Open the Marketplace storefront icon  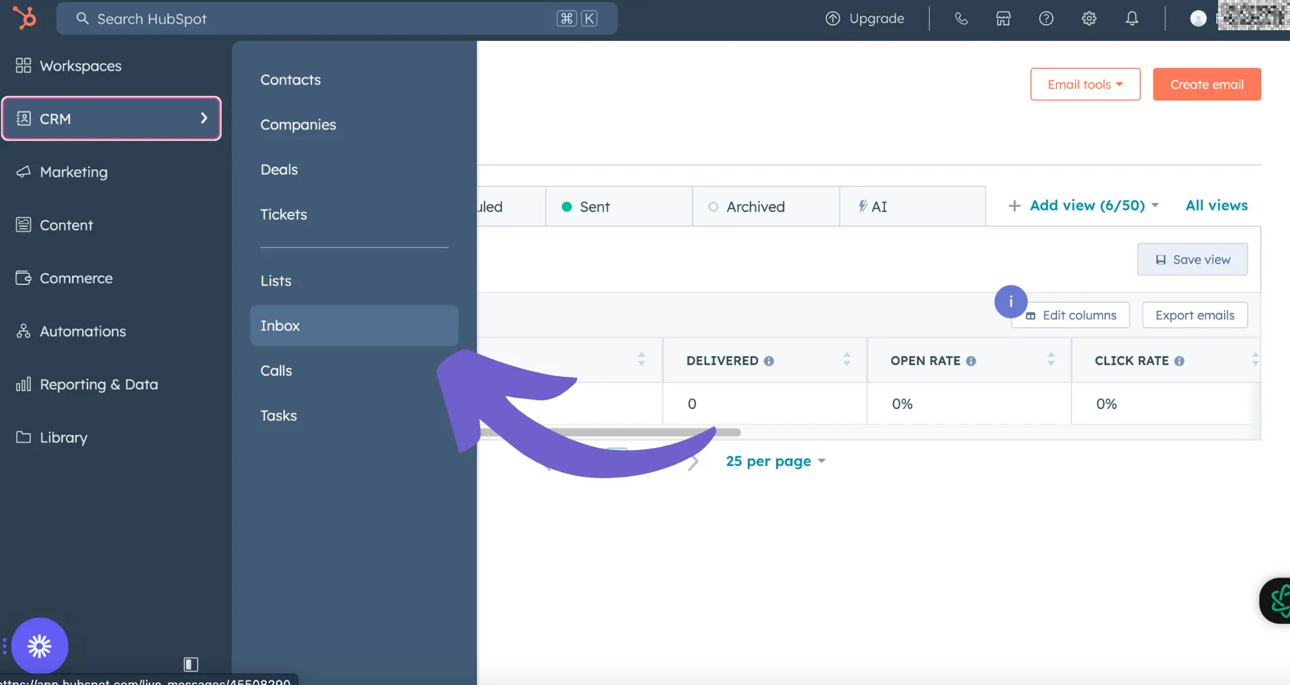click(x=1003, y=19)
